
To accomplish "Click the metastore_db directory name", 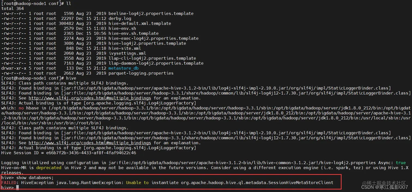I will [123, 68].
